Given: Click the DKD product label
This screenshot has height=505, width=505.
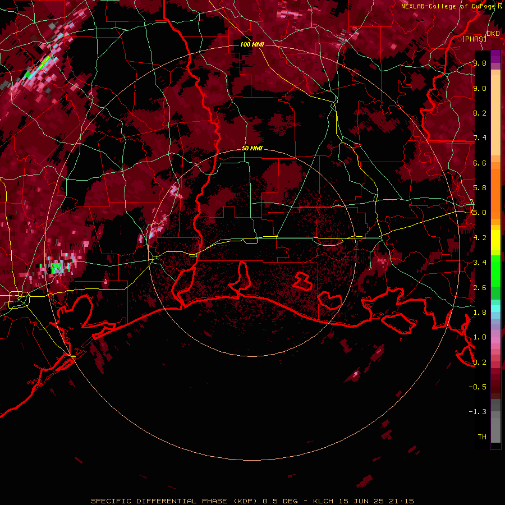Looking at the screenshot, I should (493, 34).
